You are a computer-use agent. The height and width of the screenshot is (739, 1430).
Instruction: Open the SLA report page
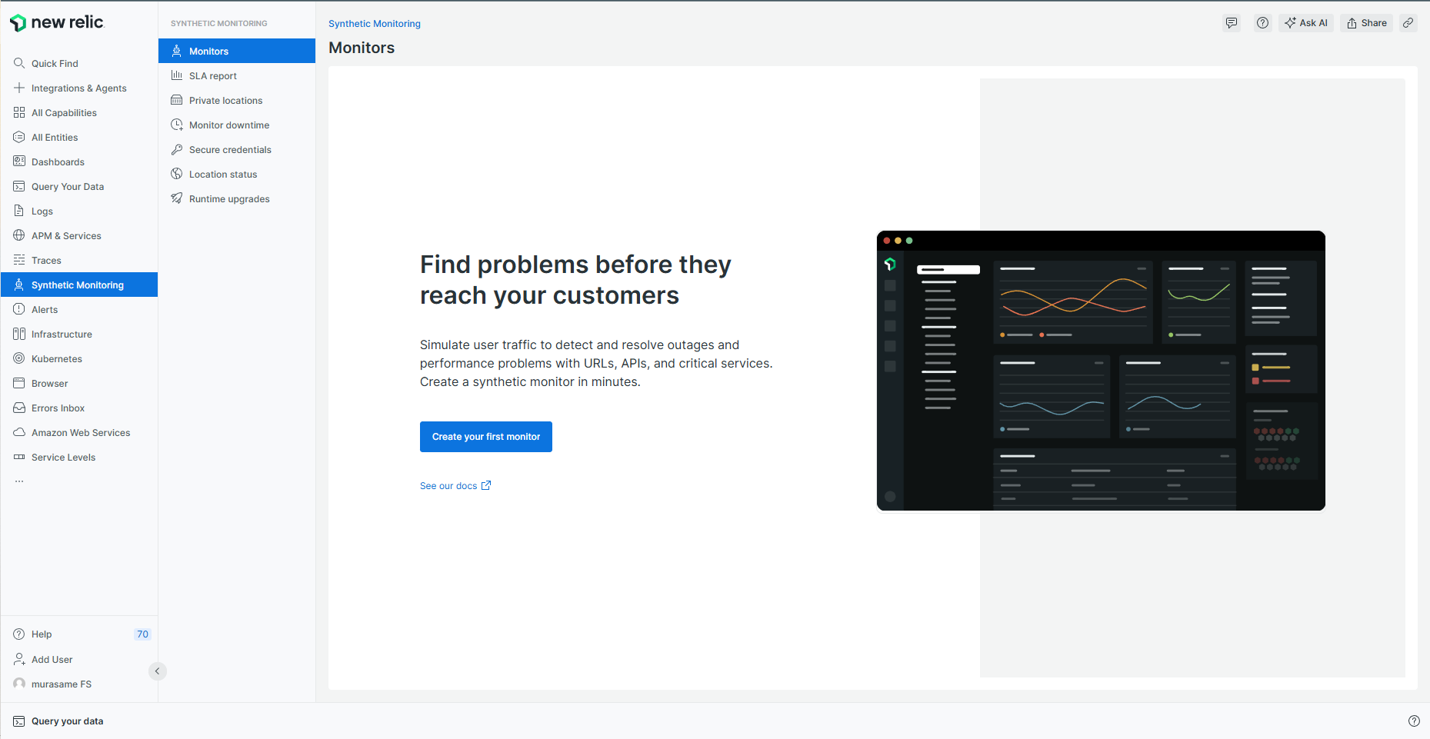click(x=237, y=75)
